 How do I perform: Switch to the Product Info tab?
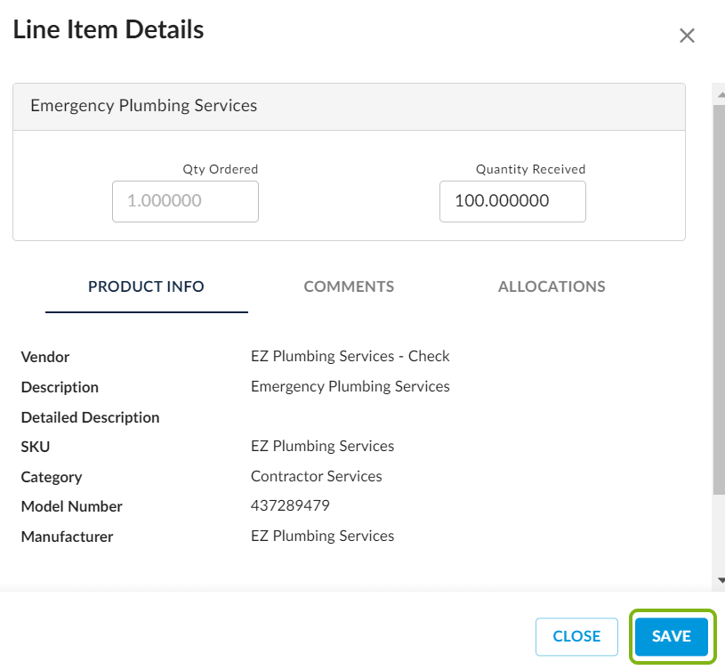[146, 287]
